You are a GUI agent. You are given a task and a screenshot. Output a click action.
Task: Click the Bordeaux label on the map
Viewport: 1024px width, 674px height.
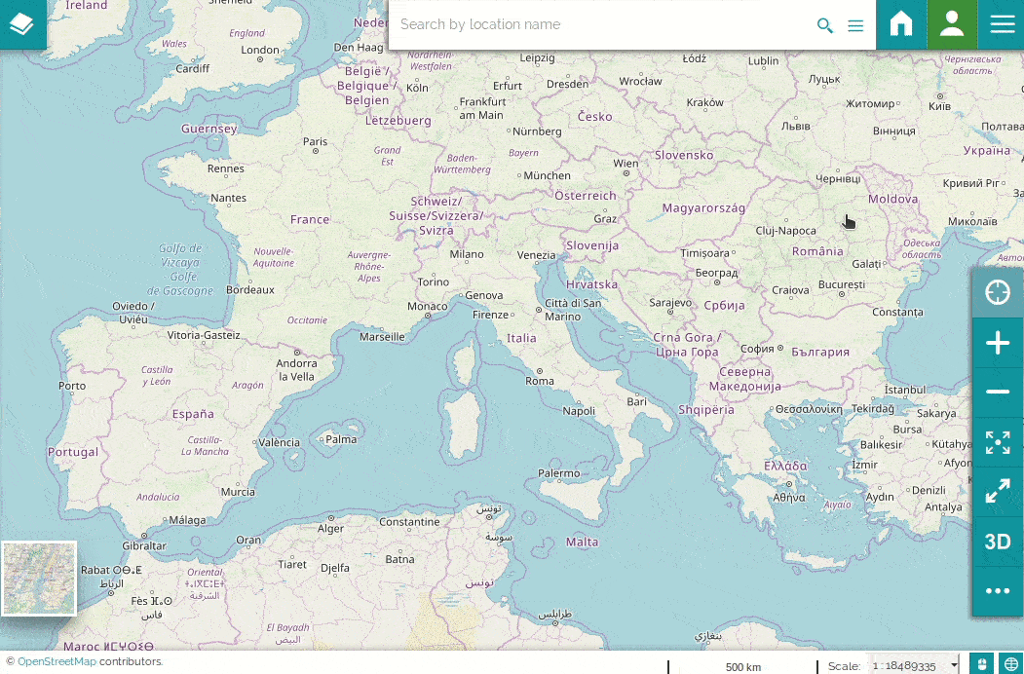coord(250,289)
